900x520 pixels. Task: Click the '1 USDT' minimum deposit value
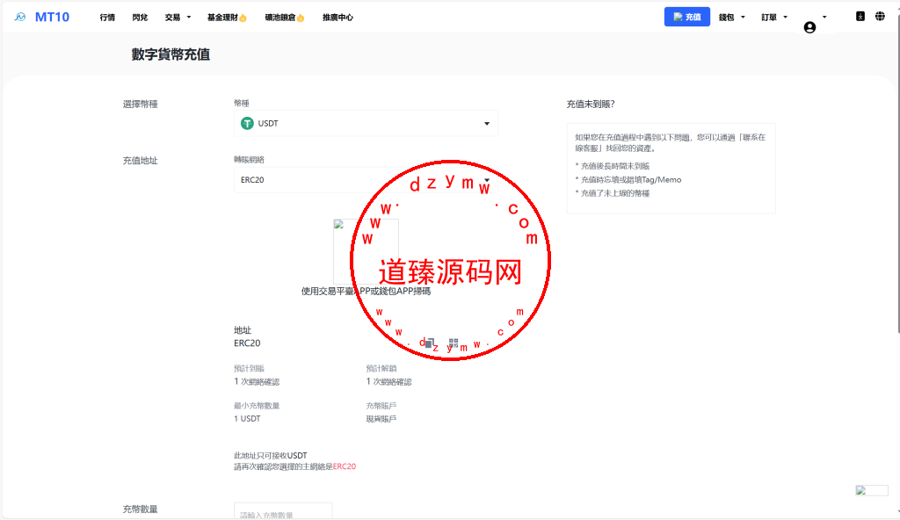pyautogui.click(x=247, y=418)
